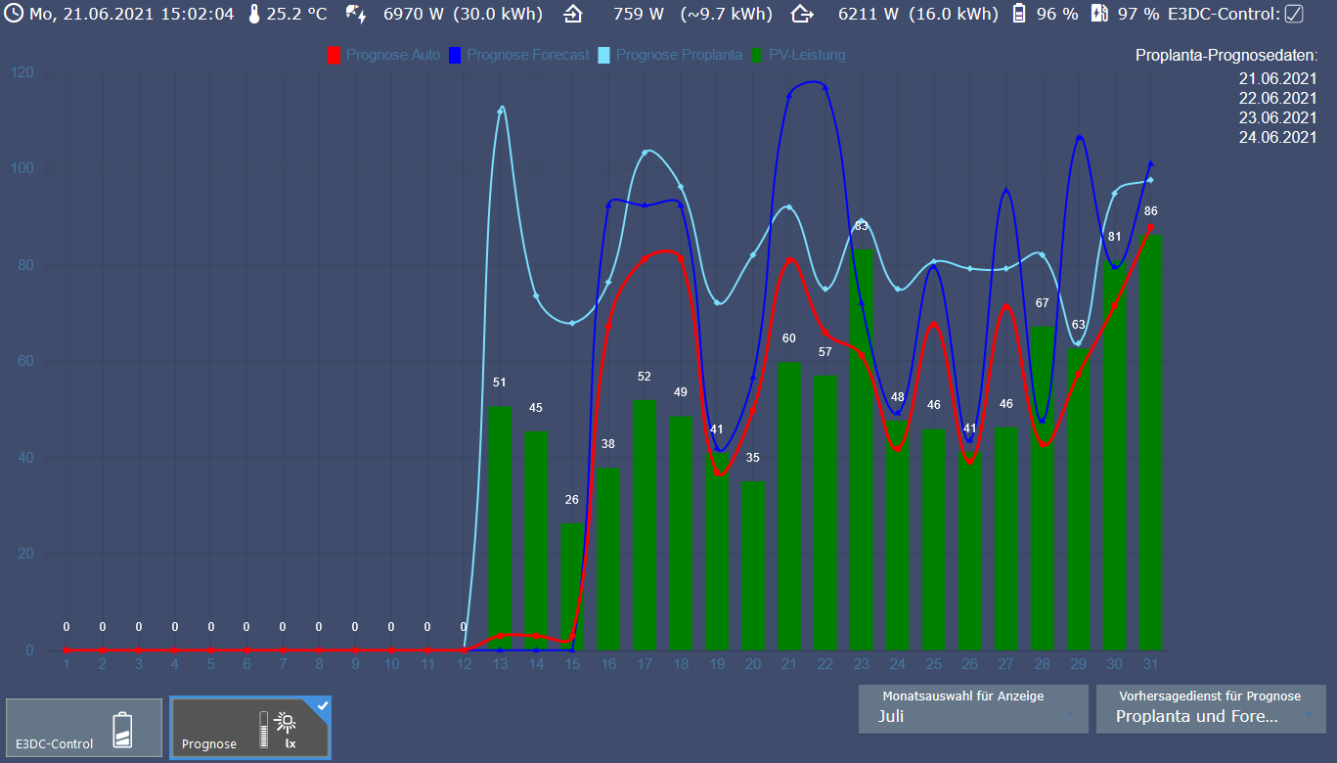Open the Monatsauswahl für Anzeige dropdown

973,709
